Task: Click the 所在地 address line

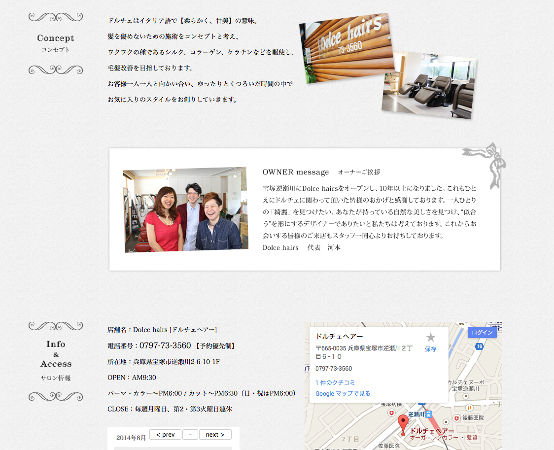Action: [164, 362]
